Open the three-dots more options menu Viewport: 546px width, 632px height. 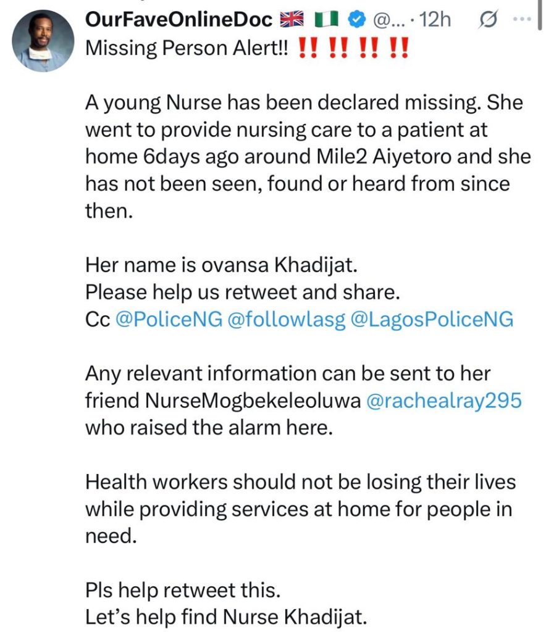(x=524, y=19)
